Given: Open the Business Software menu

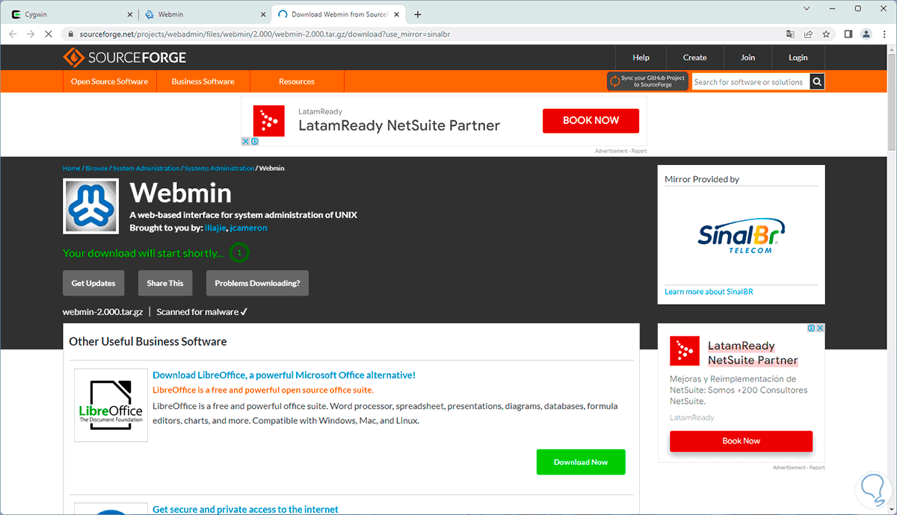Looking at the screenshot, I should click(203, 81).
